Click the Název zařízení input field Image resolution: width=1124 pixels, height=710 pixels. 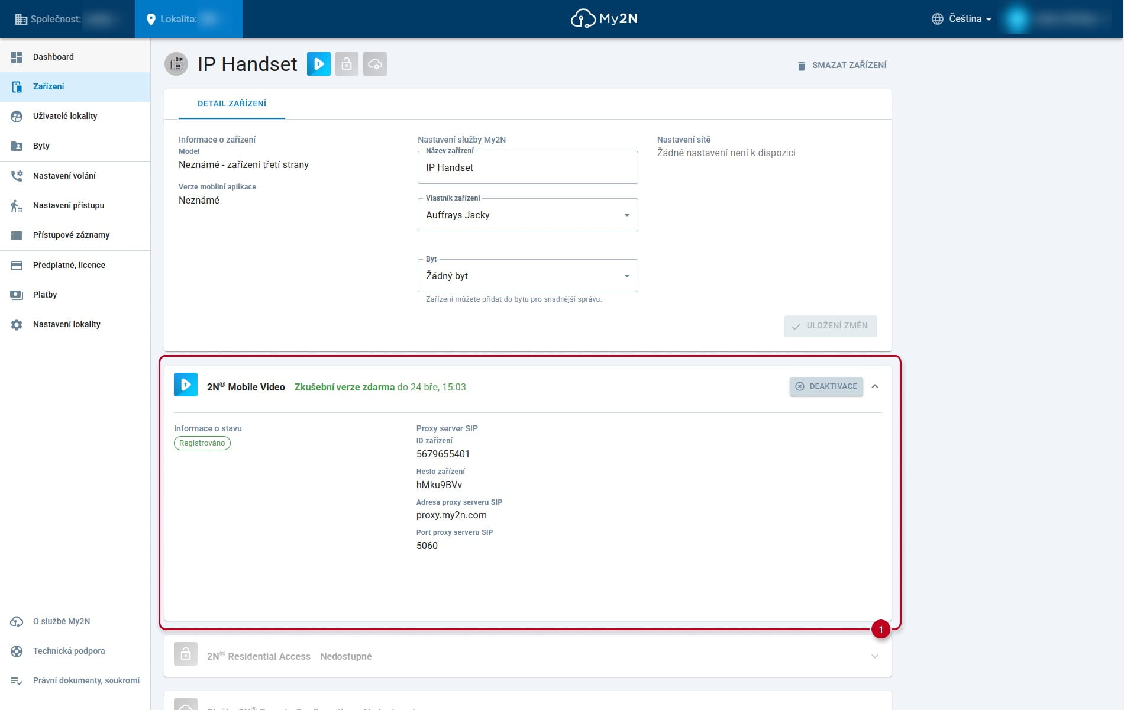(x=528, y=167)
